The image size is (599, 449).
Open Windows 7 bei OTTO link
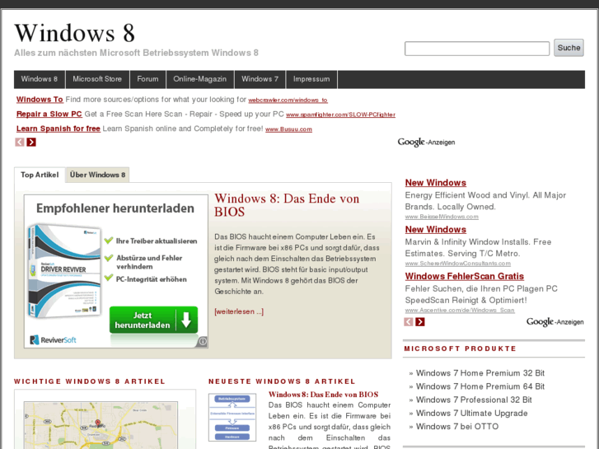457,427
